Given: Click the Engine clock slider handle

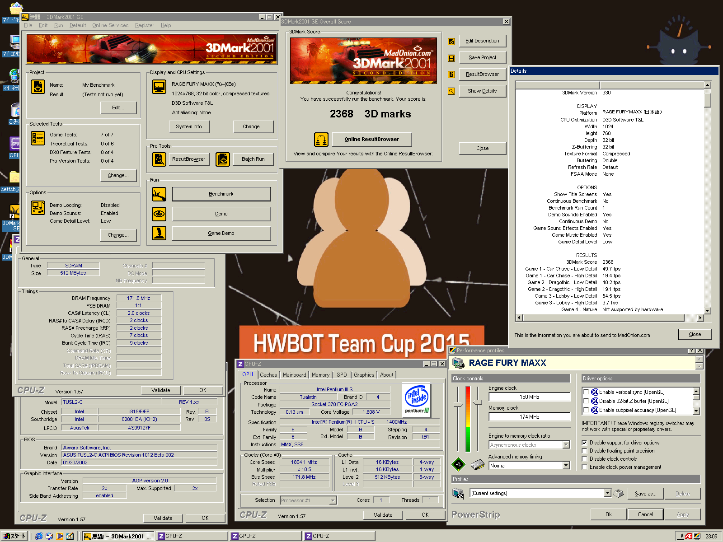Looking at the screenshot, I should coord(458,405).
